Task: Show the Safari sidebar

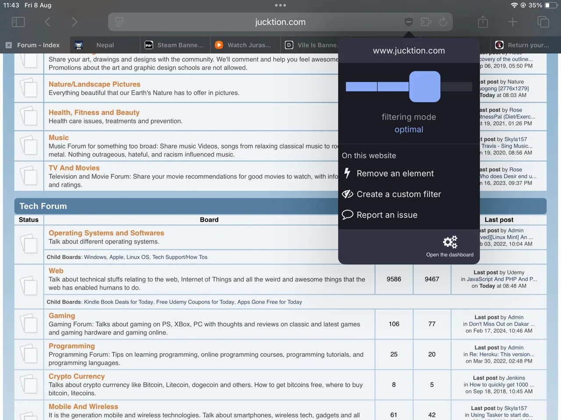Action: tap(18, 22)
